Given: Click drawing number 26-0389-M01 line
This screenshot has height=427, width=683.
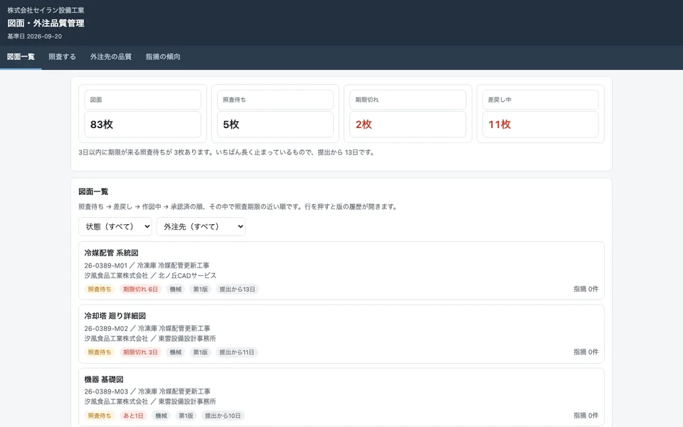Looking at the screenshot, I should (x=147, y=265).
